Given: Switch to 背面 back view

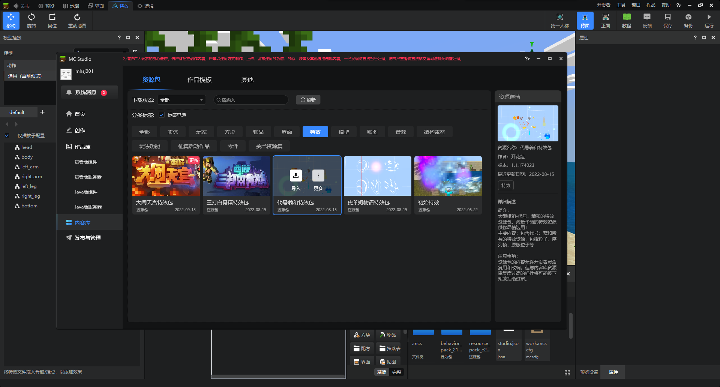Looking at the screenshot, I should click(585, 20).
